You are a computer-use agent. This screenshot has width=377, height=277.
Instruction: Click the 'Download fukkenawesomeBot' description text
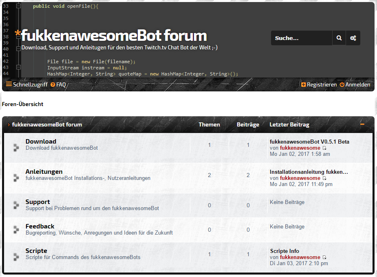62,148
